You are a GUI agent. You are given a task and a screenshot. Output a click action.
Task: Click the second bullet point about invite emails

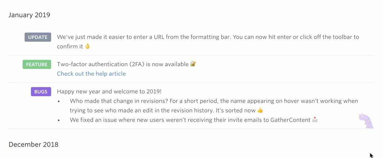pyautogui.click(x=59, y=120)
